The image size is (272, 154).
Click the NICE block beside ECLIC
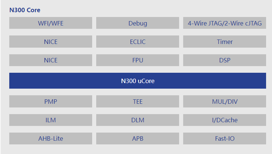51,41
